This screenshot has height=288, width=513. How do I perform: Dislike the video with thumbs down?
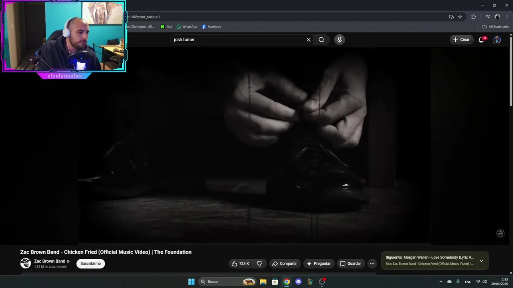259,264
